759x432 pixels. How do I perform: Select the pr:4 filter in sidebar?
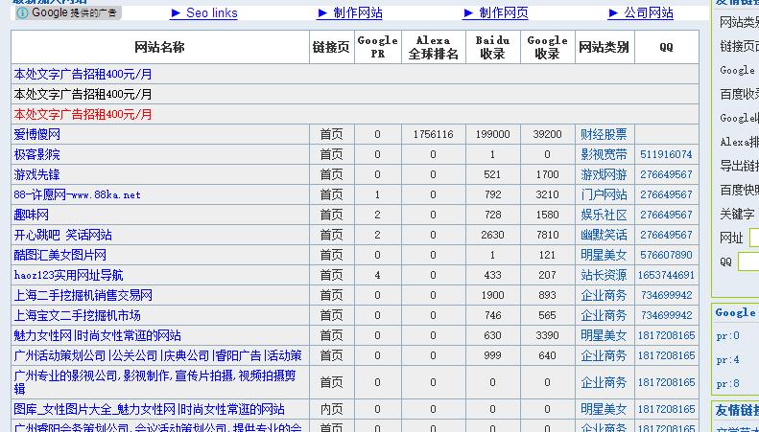[728, 360]
